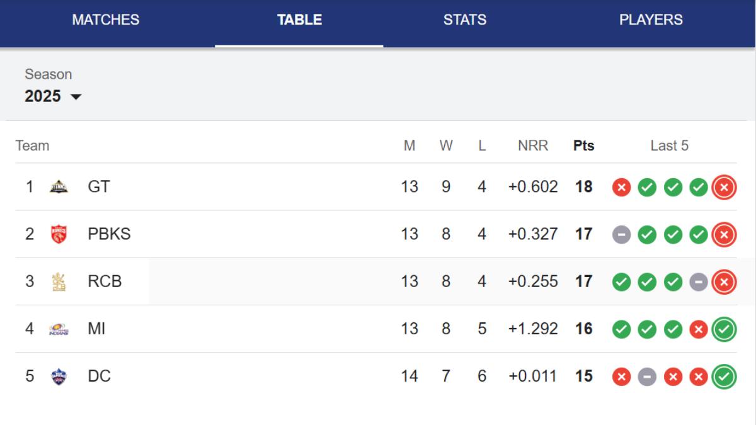Click the GT team logo
Image resolution: width=756 pixels, height=425 pixels.
(59, 187)
